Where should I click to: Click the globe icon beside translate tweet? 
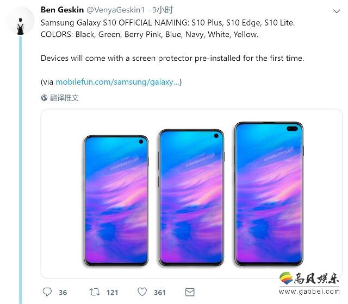(44, 98)
